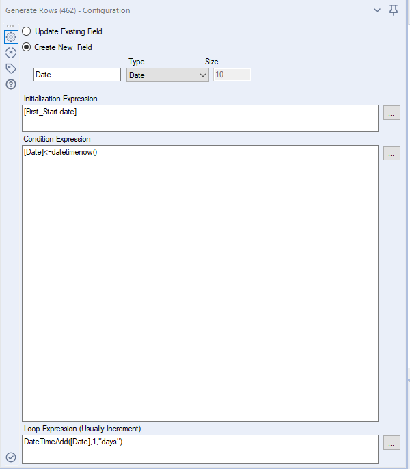Open the Type dropdown showing Date
410x469 pixels.
(x=167, y=75)
